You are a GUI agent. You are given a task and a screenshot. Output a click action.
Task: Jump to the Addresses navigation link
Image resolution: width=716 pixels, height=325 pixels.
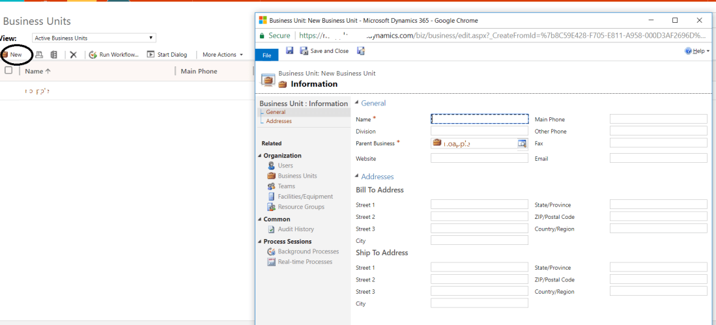click(x=279, y=121)
